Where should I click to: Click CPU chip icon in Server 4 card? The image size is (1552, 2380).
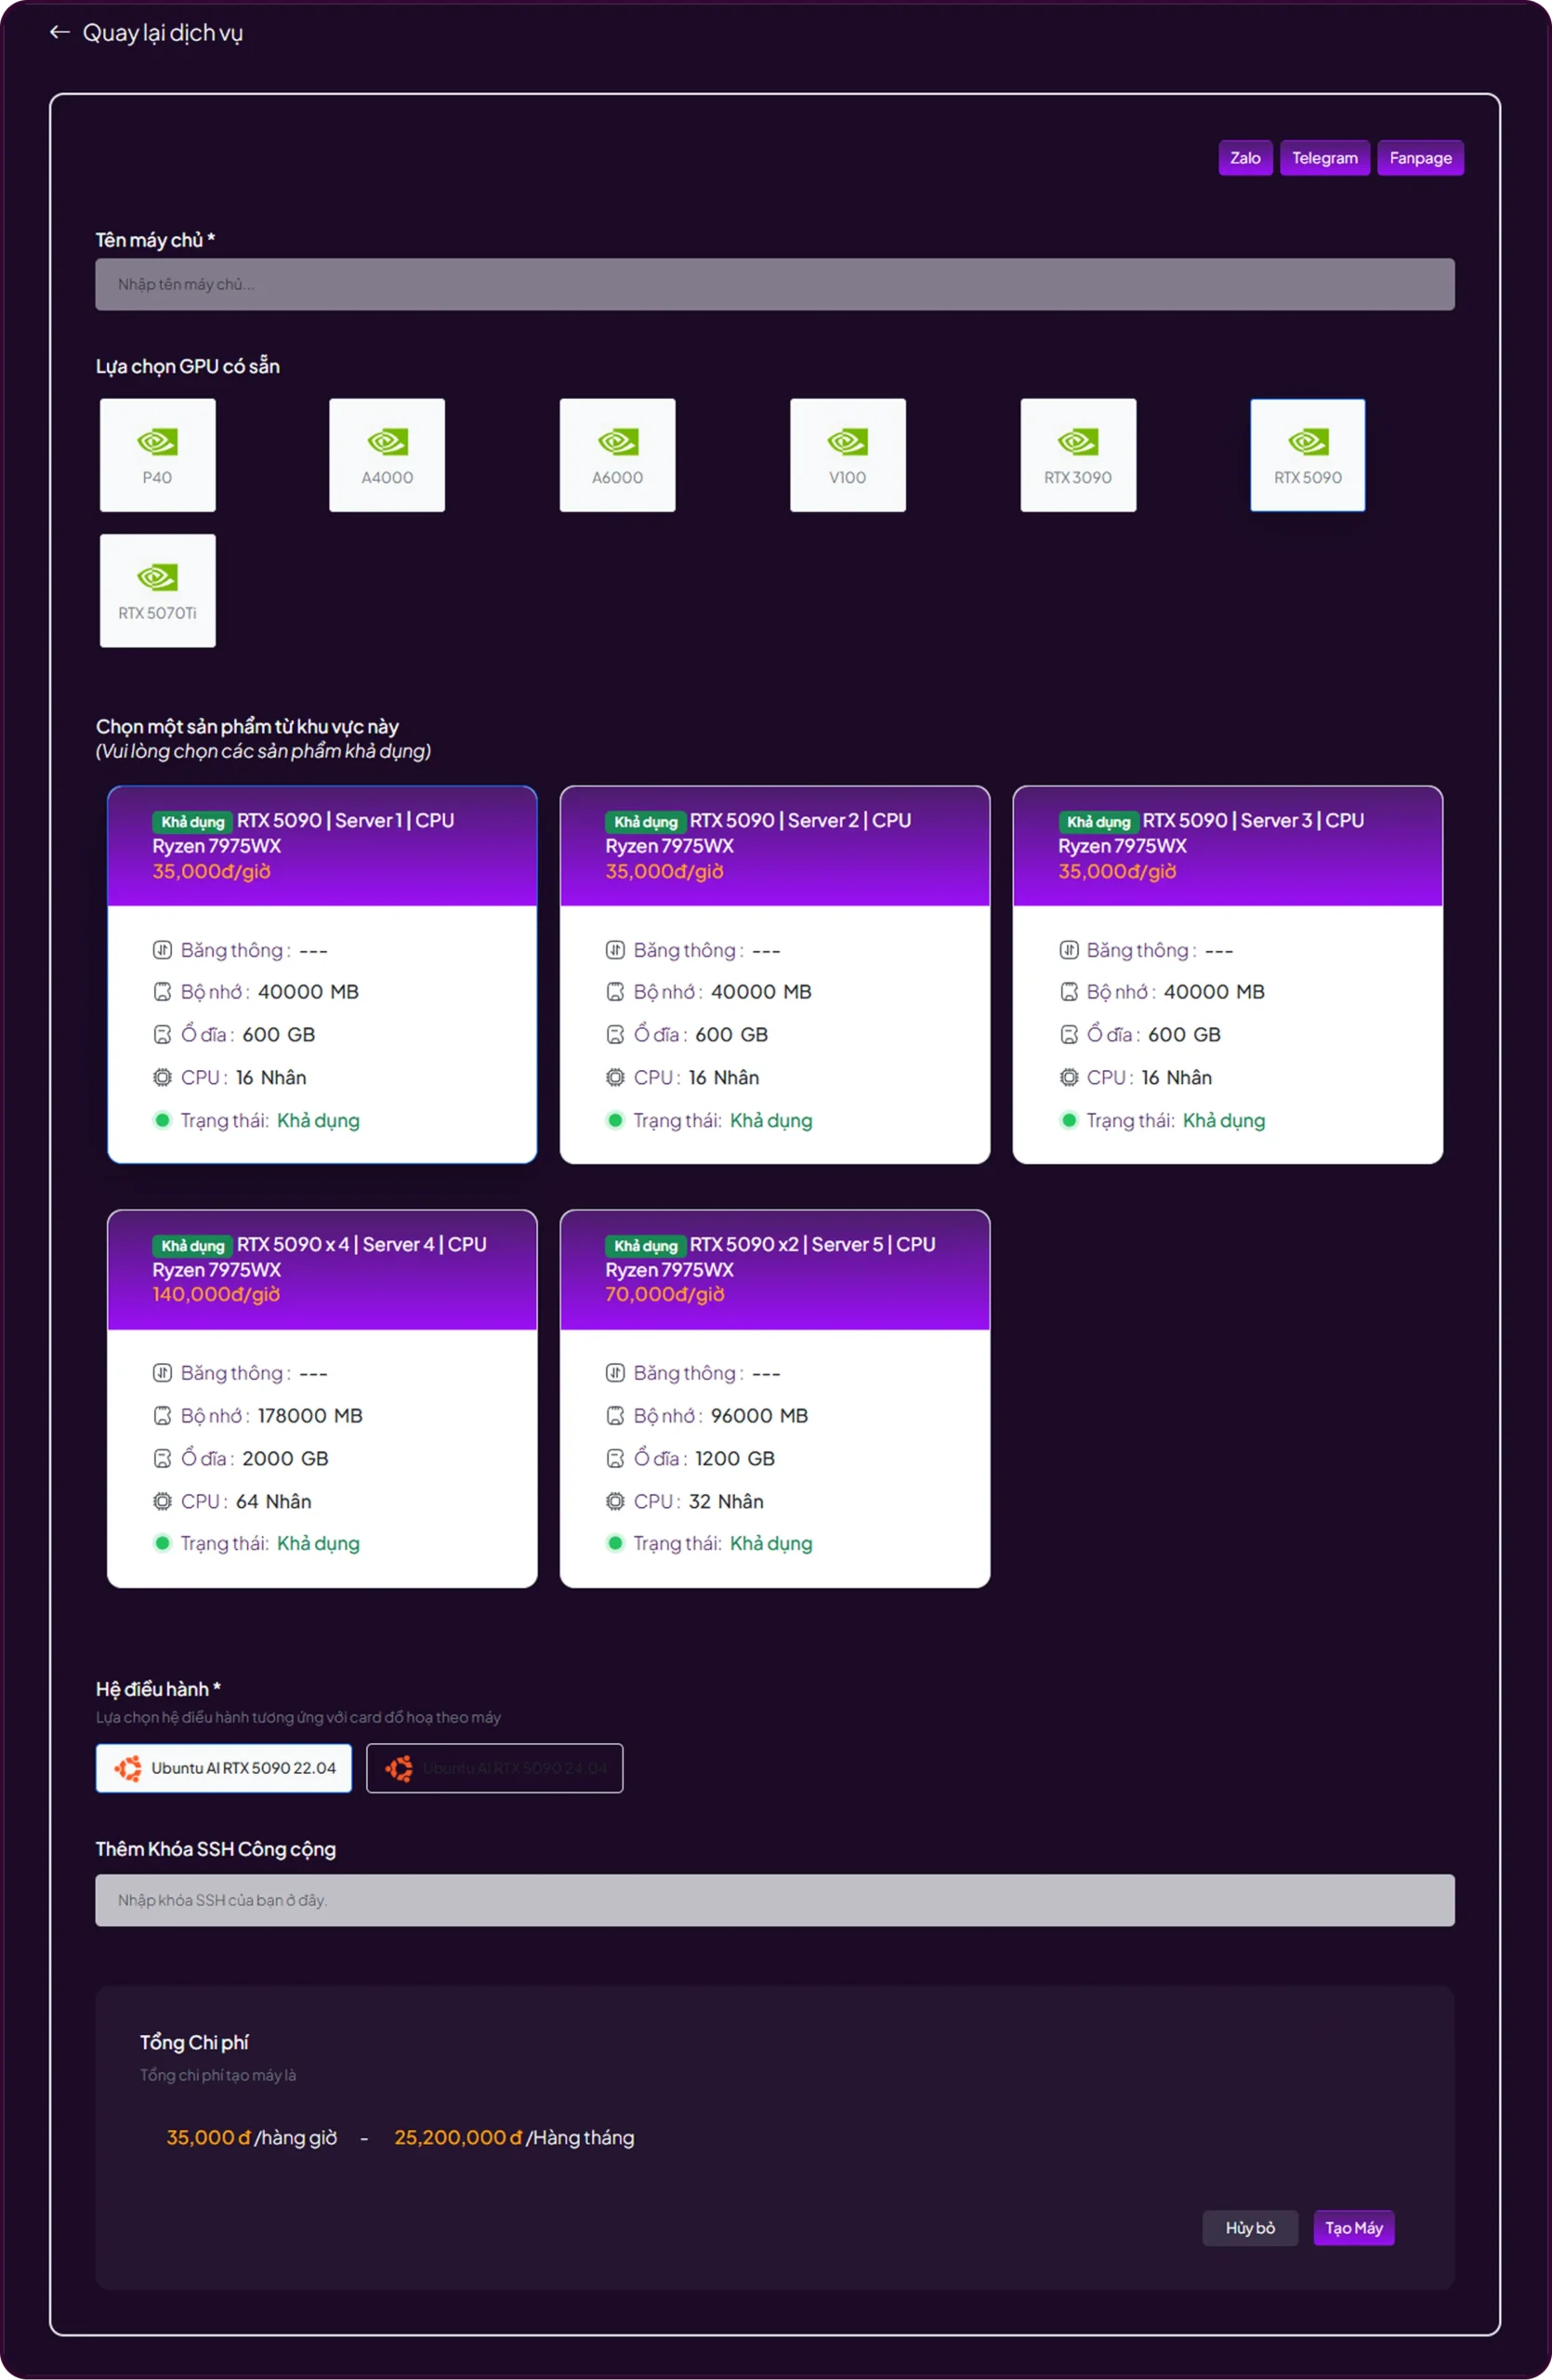coord(162,1501)
